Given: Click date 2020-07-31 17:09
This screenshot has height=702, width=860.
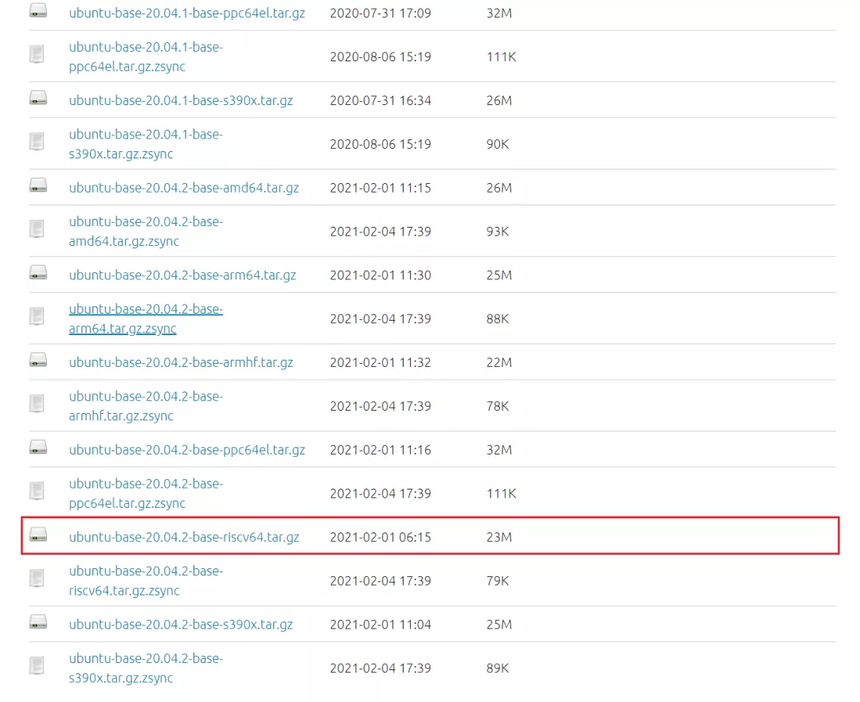Looking at the screenshot, I should click(x=381, y=14).
